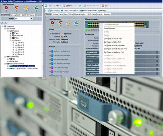Click warning fault icon in General pane

(x=76, y=23)
